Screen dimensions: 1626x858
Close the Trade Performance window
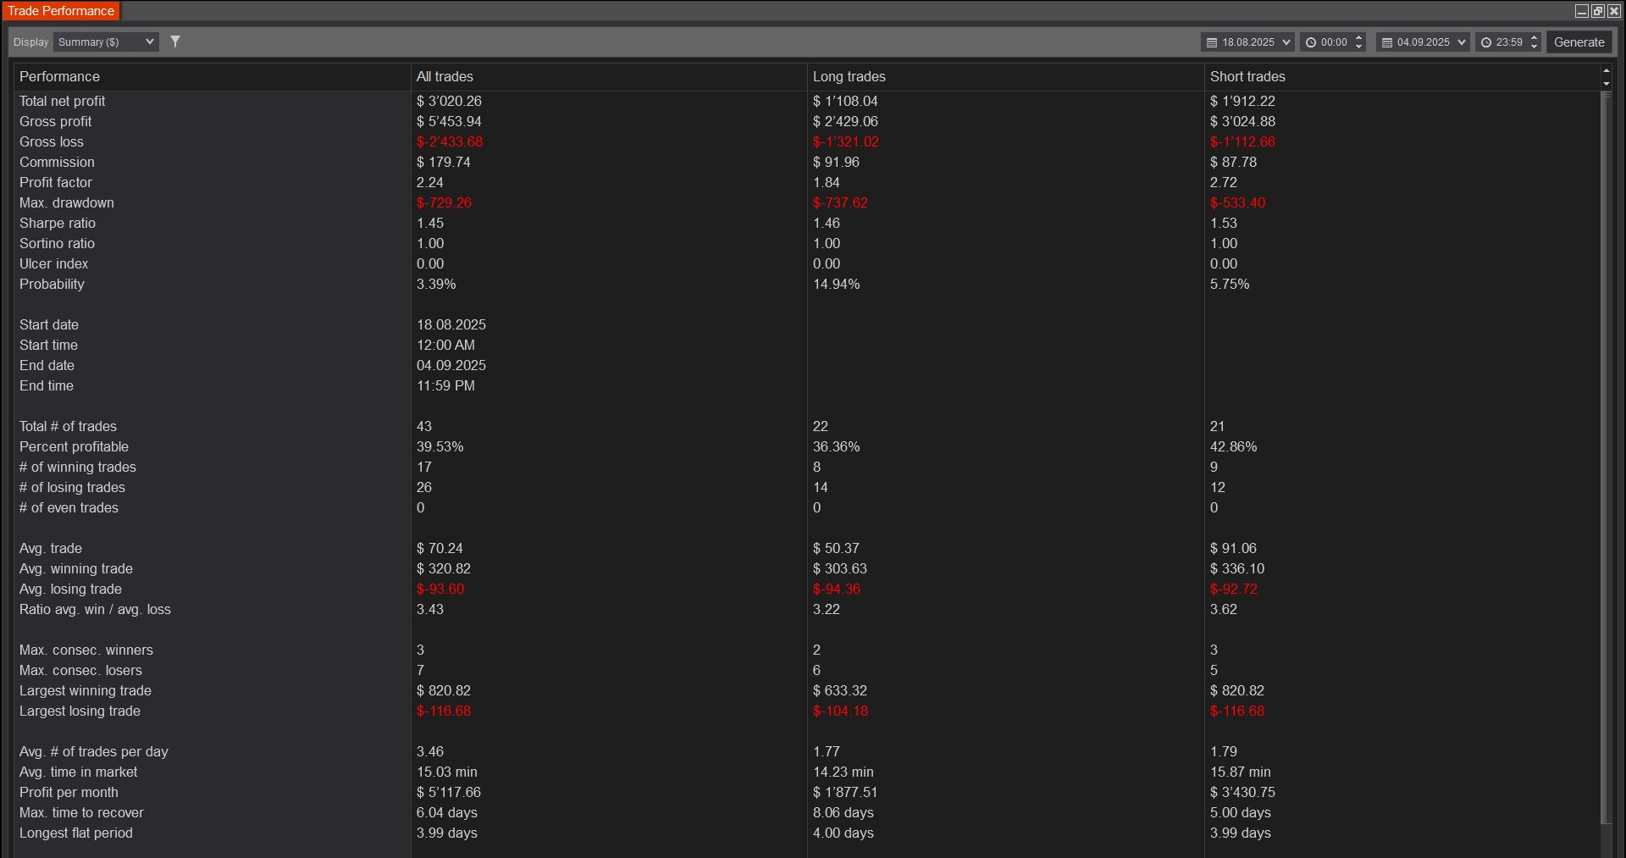1613,11
